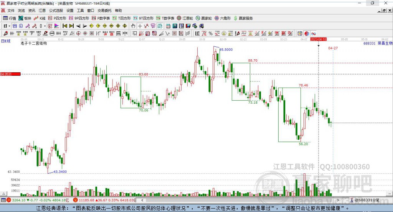Click the circled crosshair target tool
The height and width of the screenshot is (212, 393).
point(78,34)
